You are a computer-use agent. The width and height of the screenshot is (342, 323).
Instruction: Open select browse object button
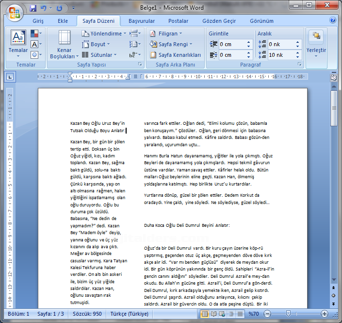[333, 296]
